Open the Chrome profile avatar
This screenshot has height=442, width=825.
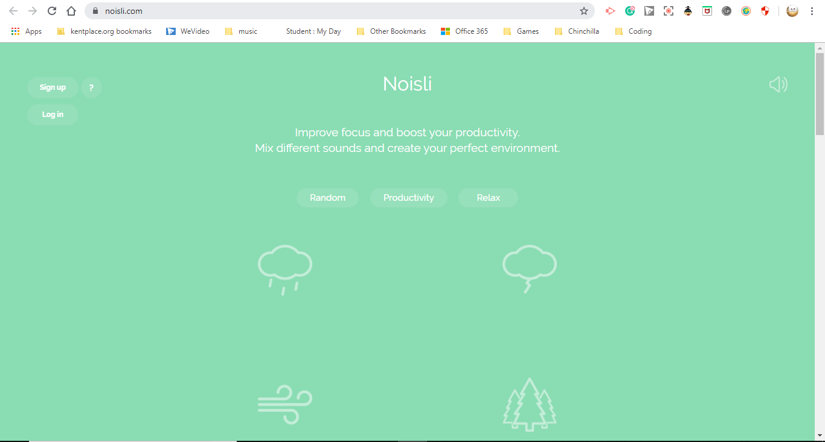792,11
